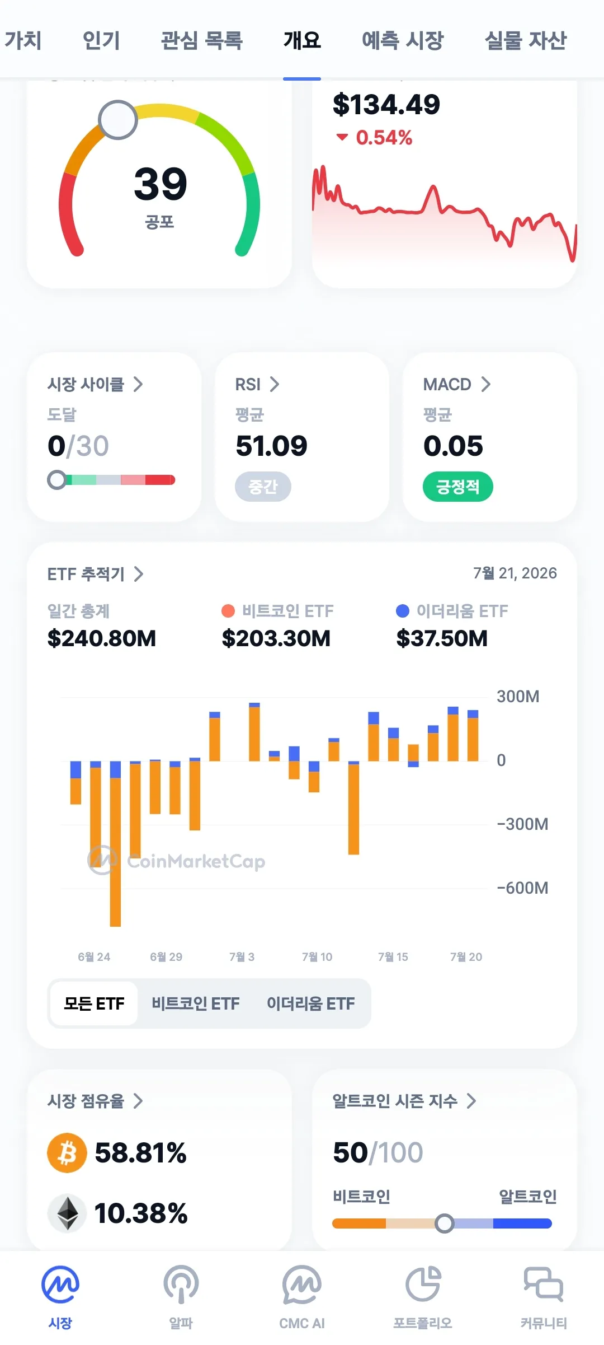The width and height of the screenshot is (604, 1345).
Task: Open the 시장 (Market) bottom nav icon
Action: point(60,1285)
